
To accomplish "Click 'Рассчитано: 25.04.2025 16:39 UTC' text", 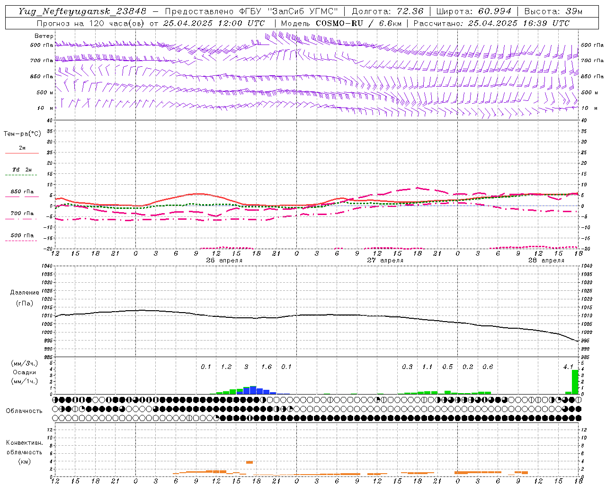I will (491, 23).
